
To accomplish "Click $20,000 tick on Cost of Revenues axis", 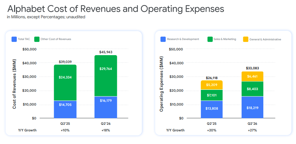I will 29,90.
